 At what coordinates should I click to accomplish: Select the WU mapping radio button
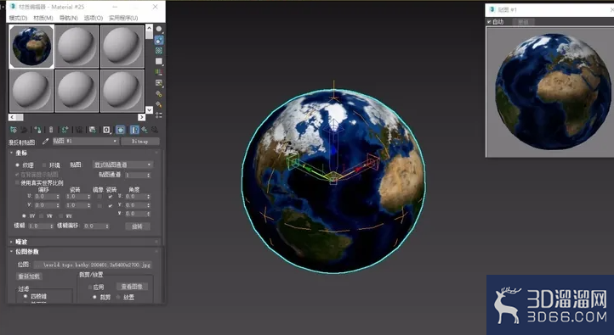click(x=60, y=216)
